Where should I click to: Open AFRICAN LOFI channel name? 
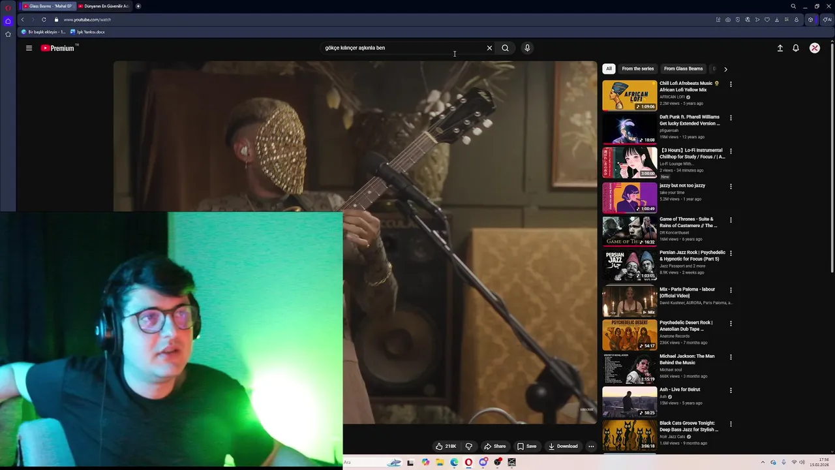pyautogui.click(x=672, y=97)
